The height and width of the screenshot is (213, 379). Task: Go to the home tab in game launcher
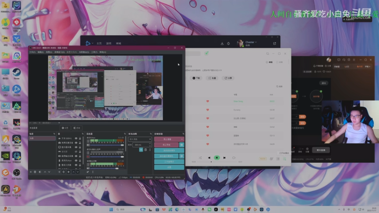[99, 44]
